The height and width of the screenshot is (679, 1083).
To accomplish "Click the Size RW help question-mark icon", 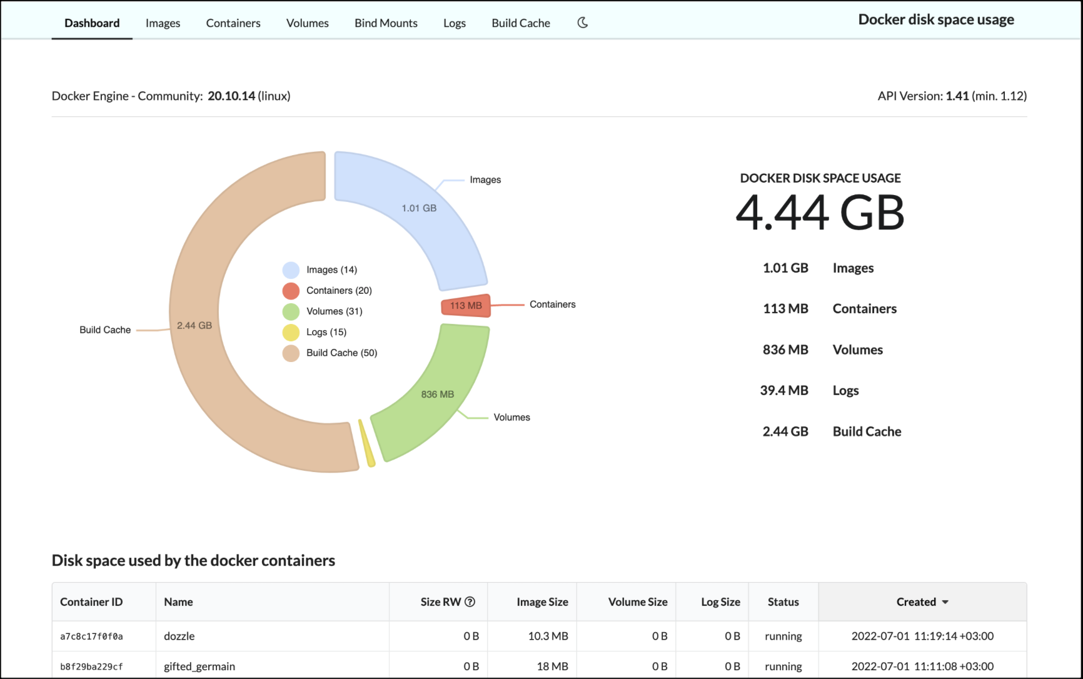I will (470, 601).
